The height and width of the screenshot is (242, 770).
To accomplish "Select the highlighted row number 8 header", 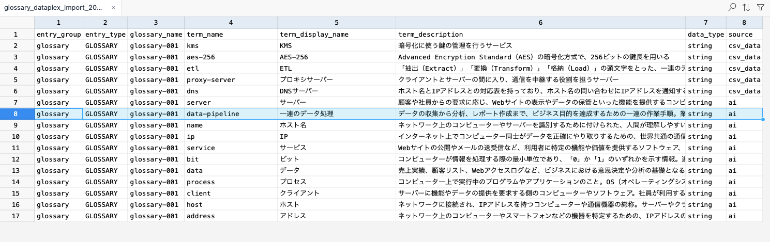I will pyautogui.click(x=17, y=114).
